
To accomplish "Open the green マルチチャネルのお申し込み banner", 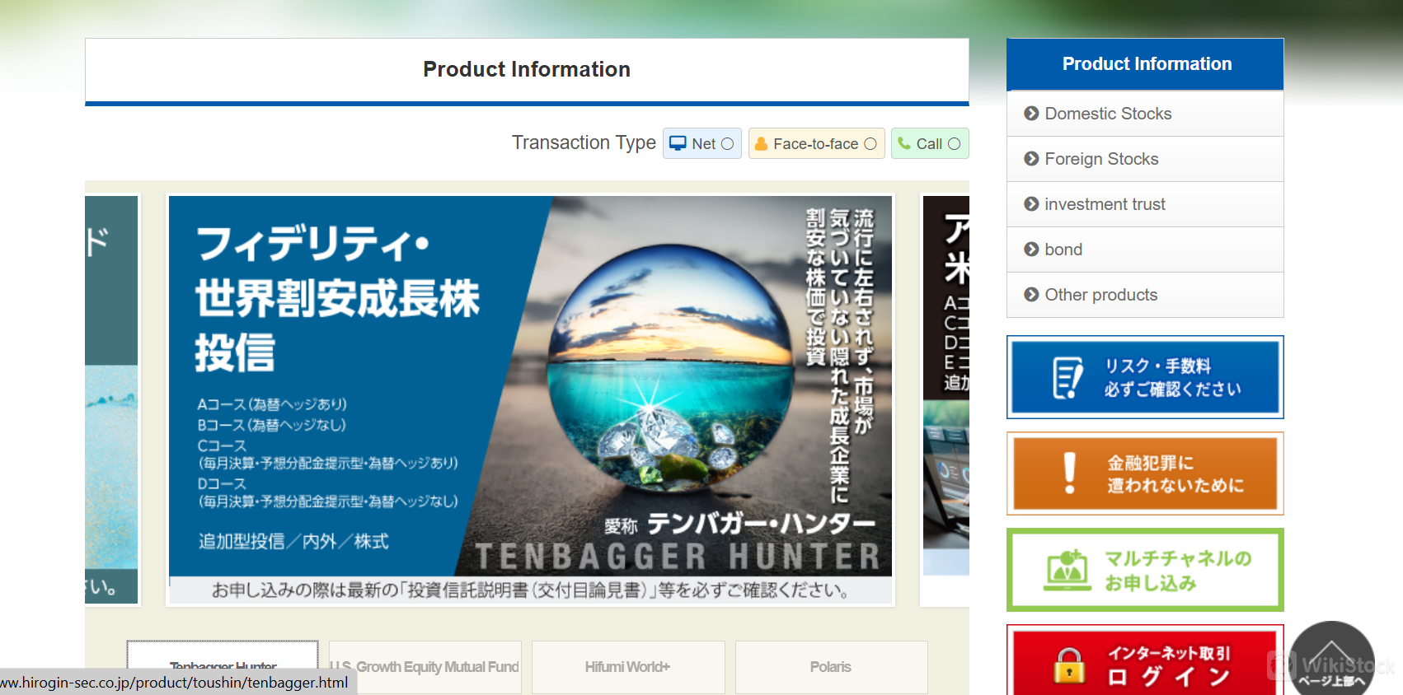I will 1145,570.
